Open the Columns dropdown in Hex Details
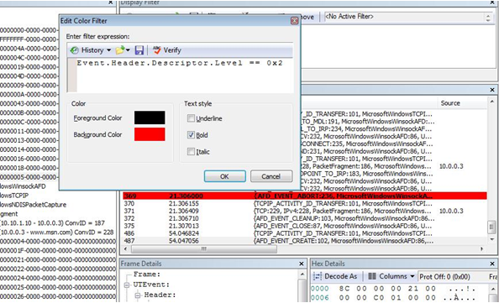Screen dimensions: 499x303 coord(412,276)
